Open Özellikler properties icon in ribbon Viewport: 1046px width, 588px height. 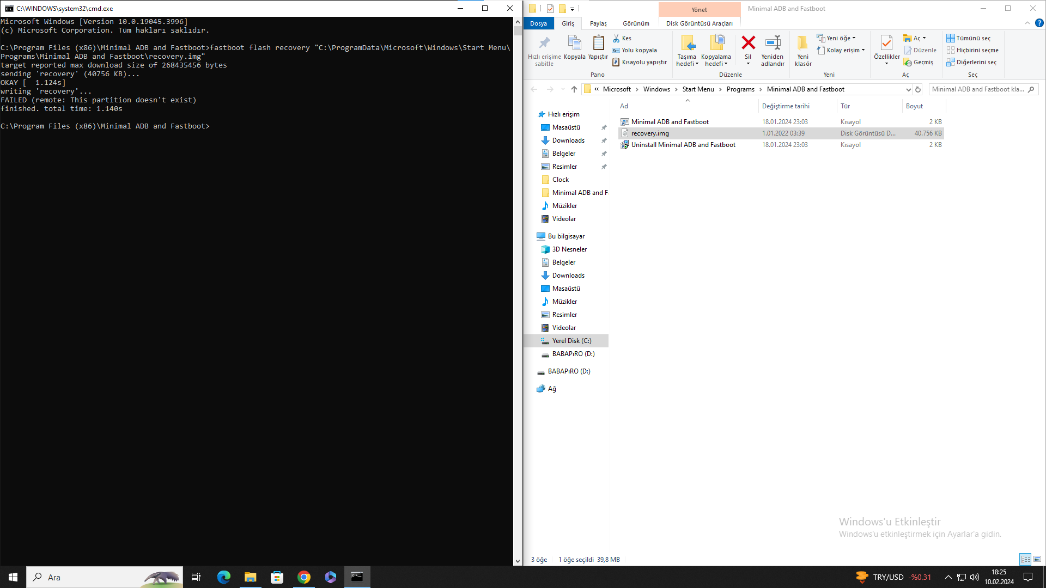tap(886, 43)
